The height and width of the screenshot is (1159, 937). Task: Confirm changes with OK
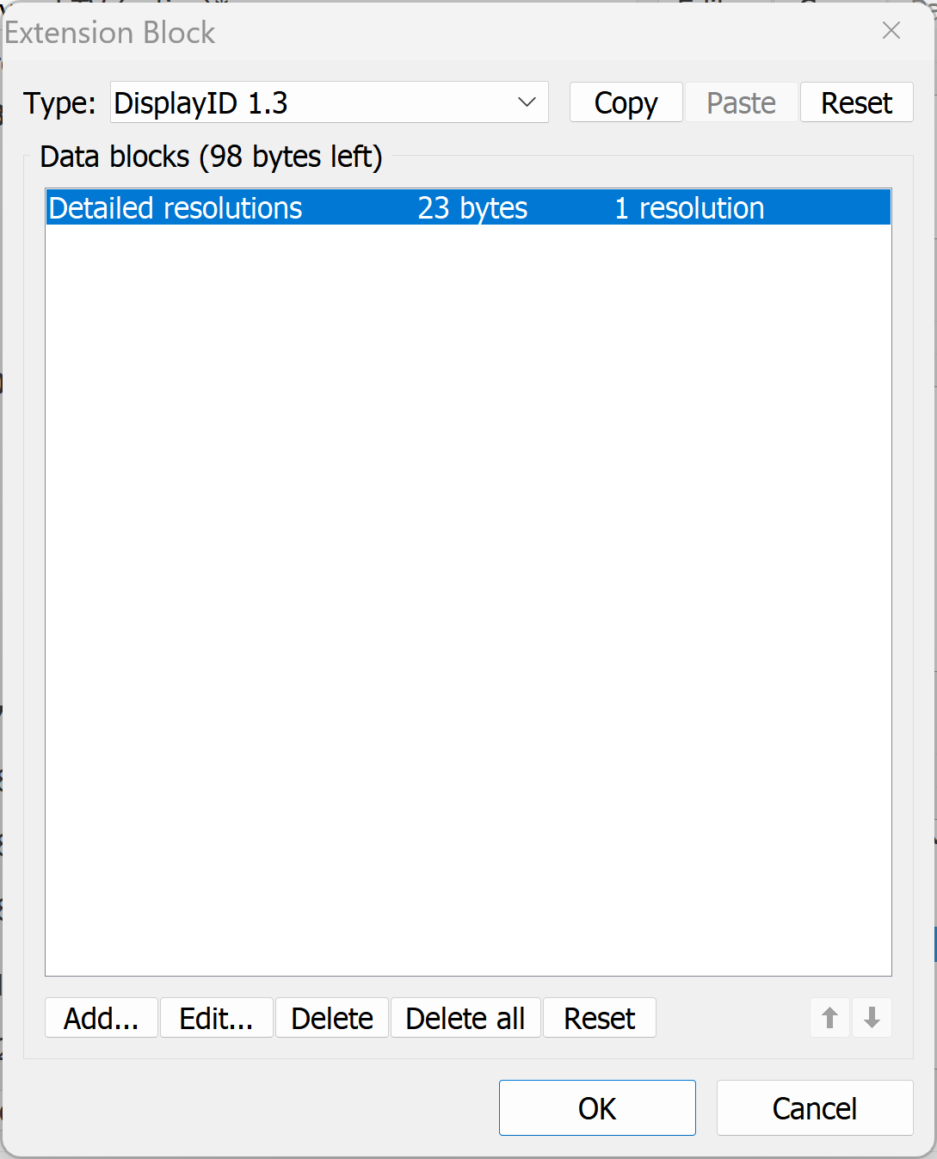click(x=597, y=1108)
